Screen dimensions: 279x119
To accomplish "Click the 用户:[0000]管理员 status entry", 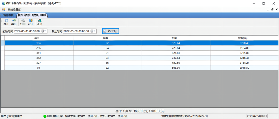I will (12, 116).
